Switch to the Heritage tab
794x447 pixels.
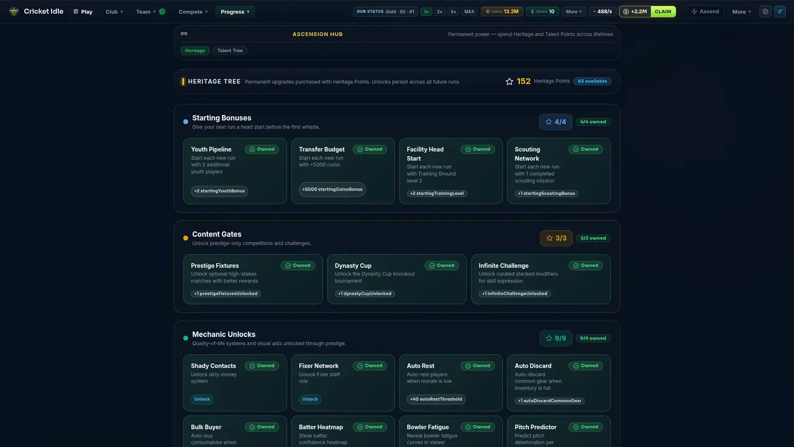coord(195,50)
